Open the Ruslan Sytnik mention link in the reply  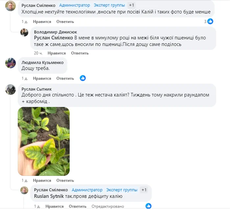(x=50, y=196)
